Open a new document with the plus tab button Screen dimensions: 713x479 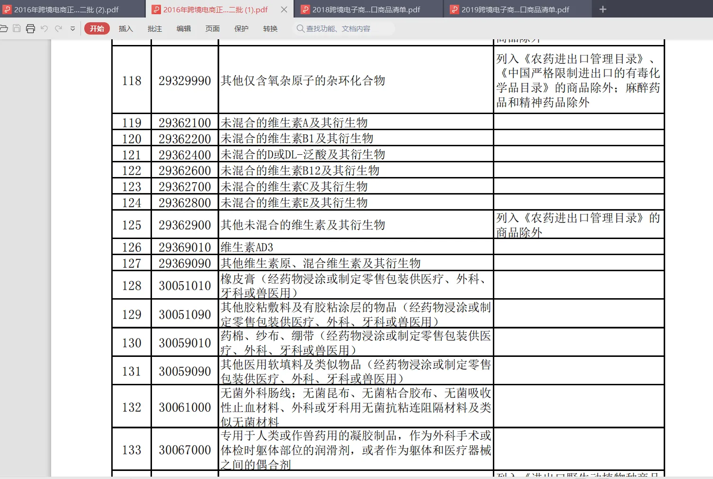602,9
